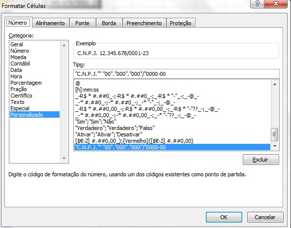Confirm with the OK button
Screen dimensions: 291x228
pyautogui.click(x=224, y=217)
